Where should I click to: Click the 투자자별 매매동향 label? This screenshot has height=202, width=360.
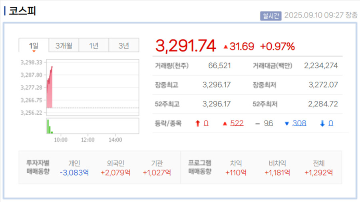(x=38, y=167)
